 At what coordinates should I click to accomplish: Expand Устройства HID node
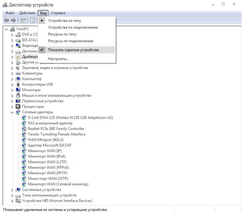coord(12,201)
